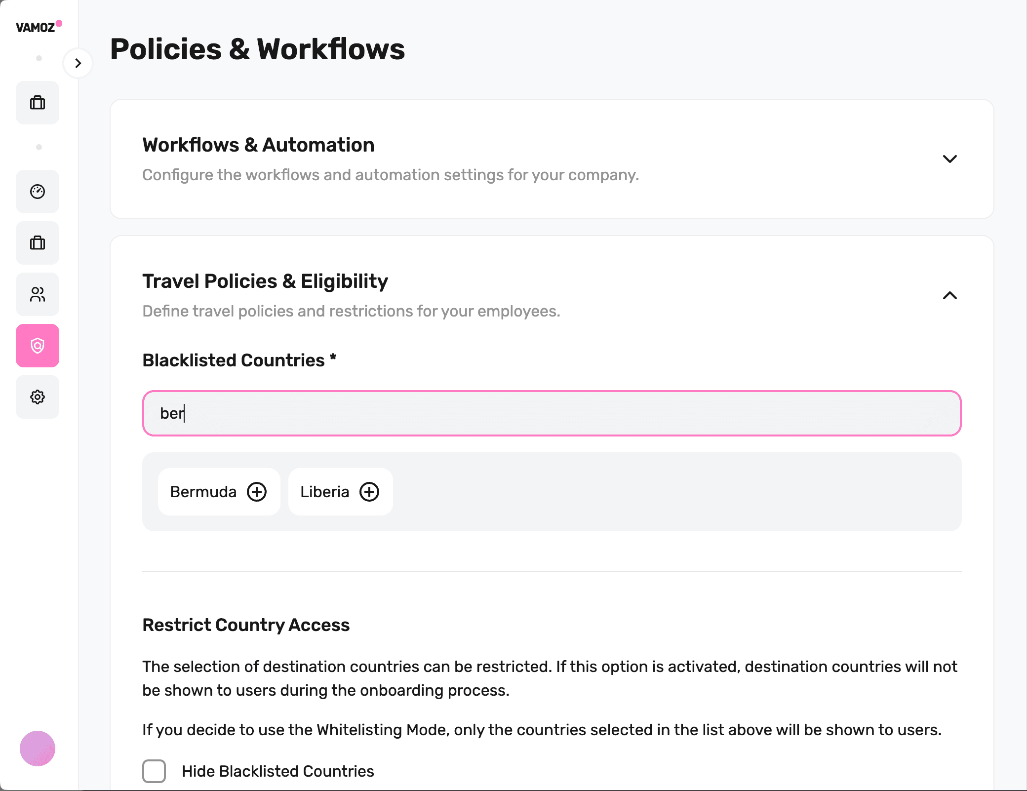Open Settings via the gear icon
Screen dimensions: 1027x791
[38, 397]
